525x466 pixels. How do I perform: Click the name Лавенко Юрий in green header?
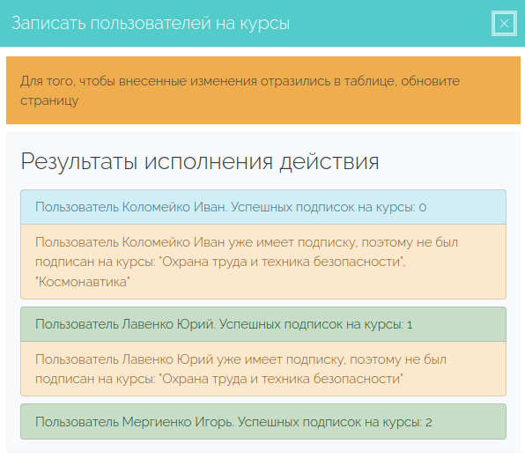click(x=168, y=324)
